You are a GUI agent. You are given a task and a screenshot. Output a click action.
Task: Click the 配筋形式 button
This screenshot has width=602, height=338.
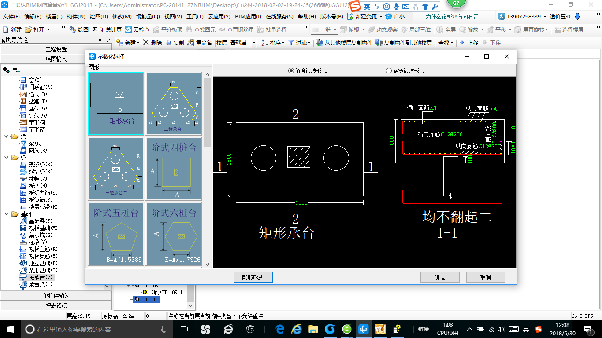pos(253,277)
